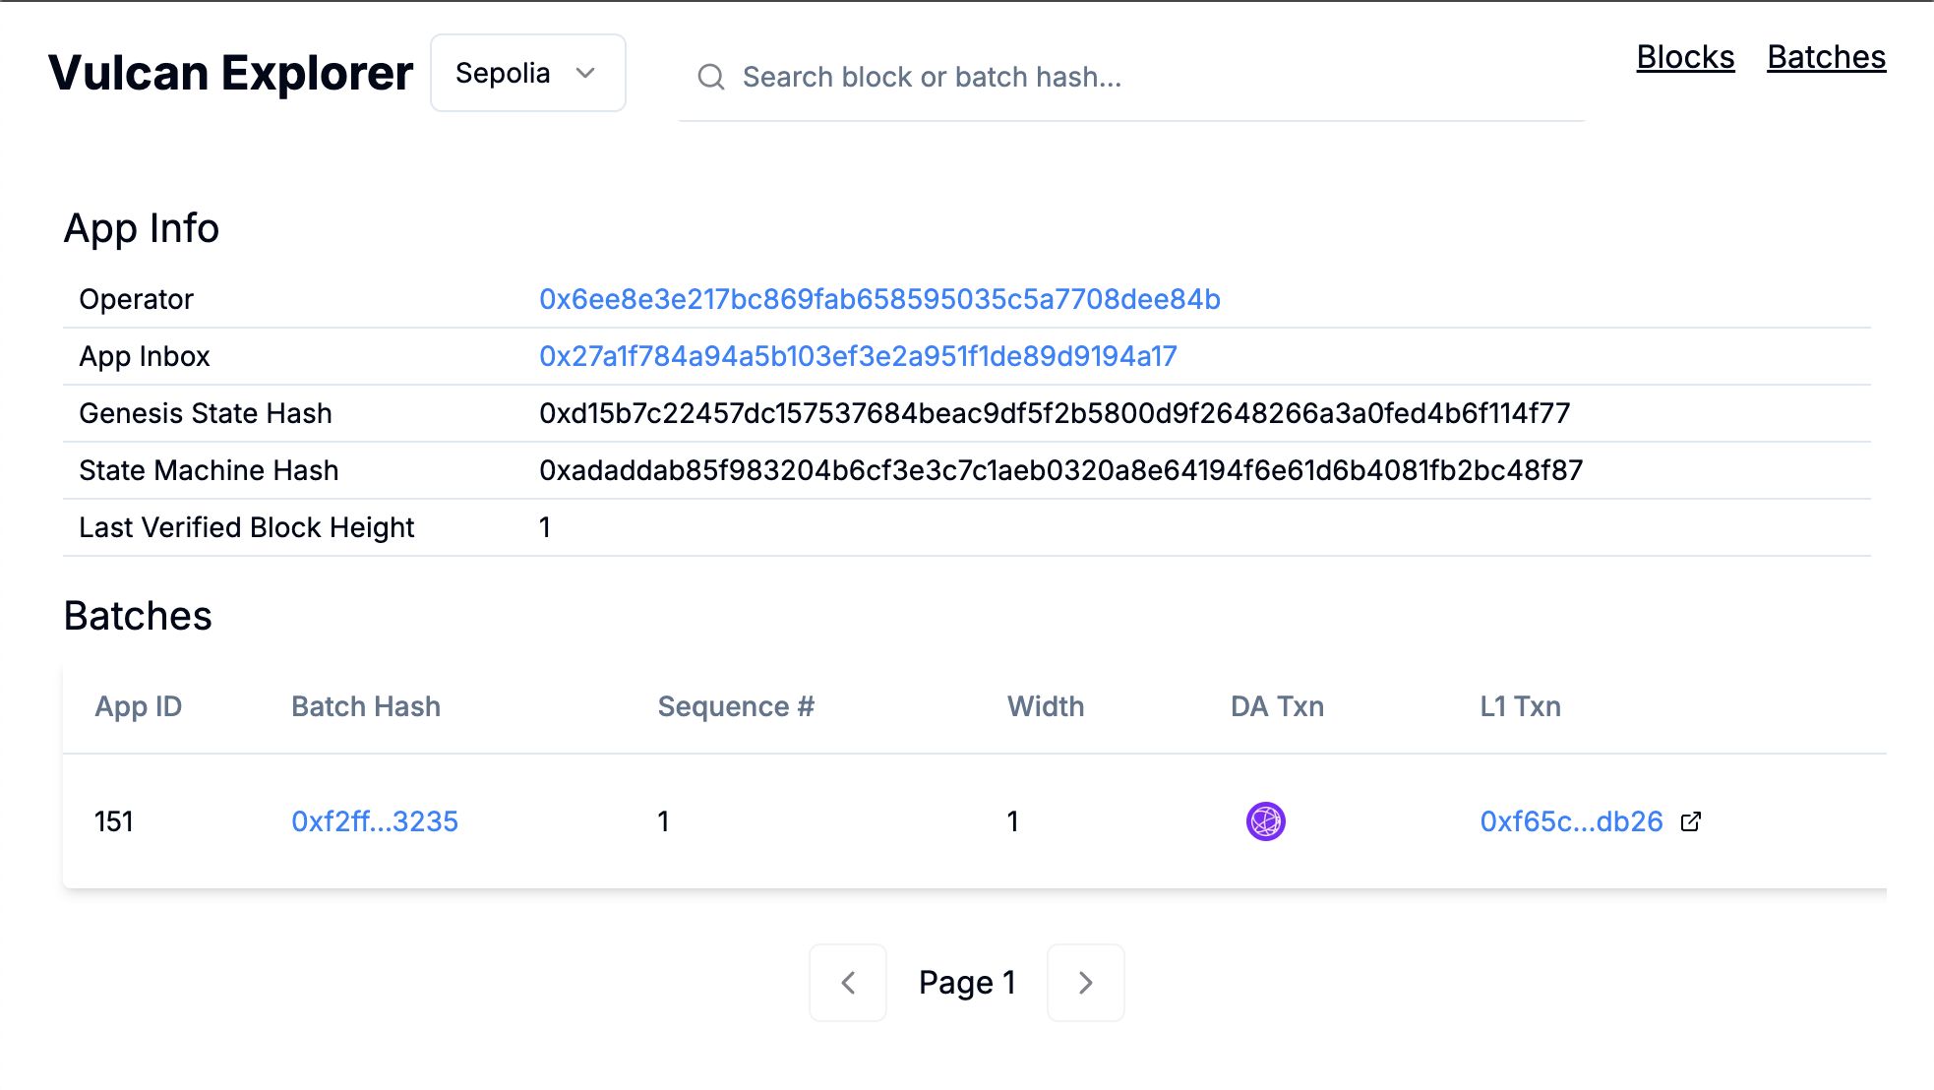Select the Genesis State Hash value

[x=1055, y=413]
